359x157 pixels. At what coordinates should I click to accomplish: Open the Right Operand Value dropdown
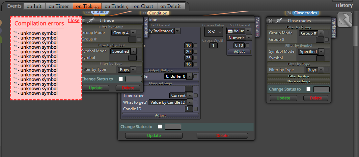tap(239, 31)
